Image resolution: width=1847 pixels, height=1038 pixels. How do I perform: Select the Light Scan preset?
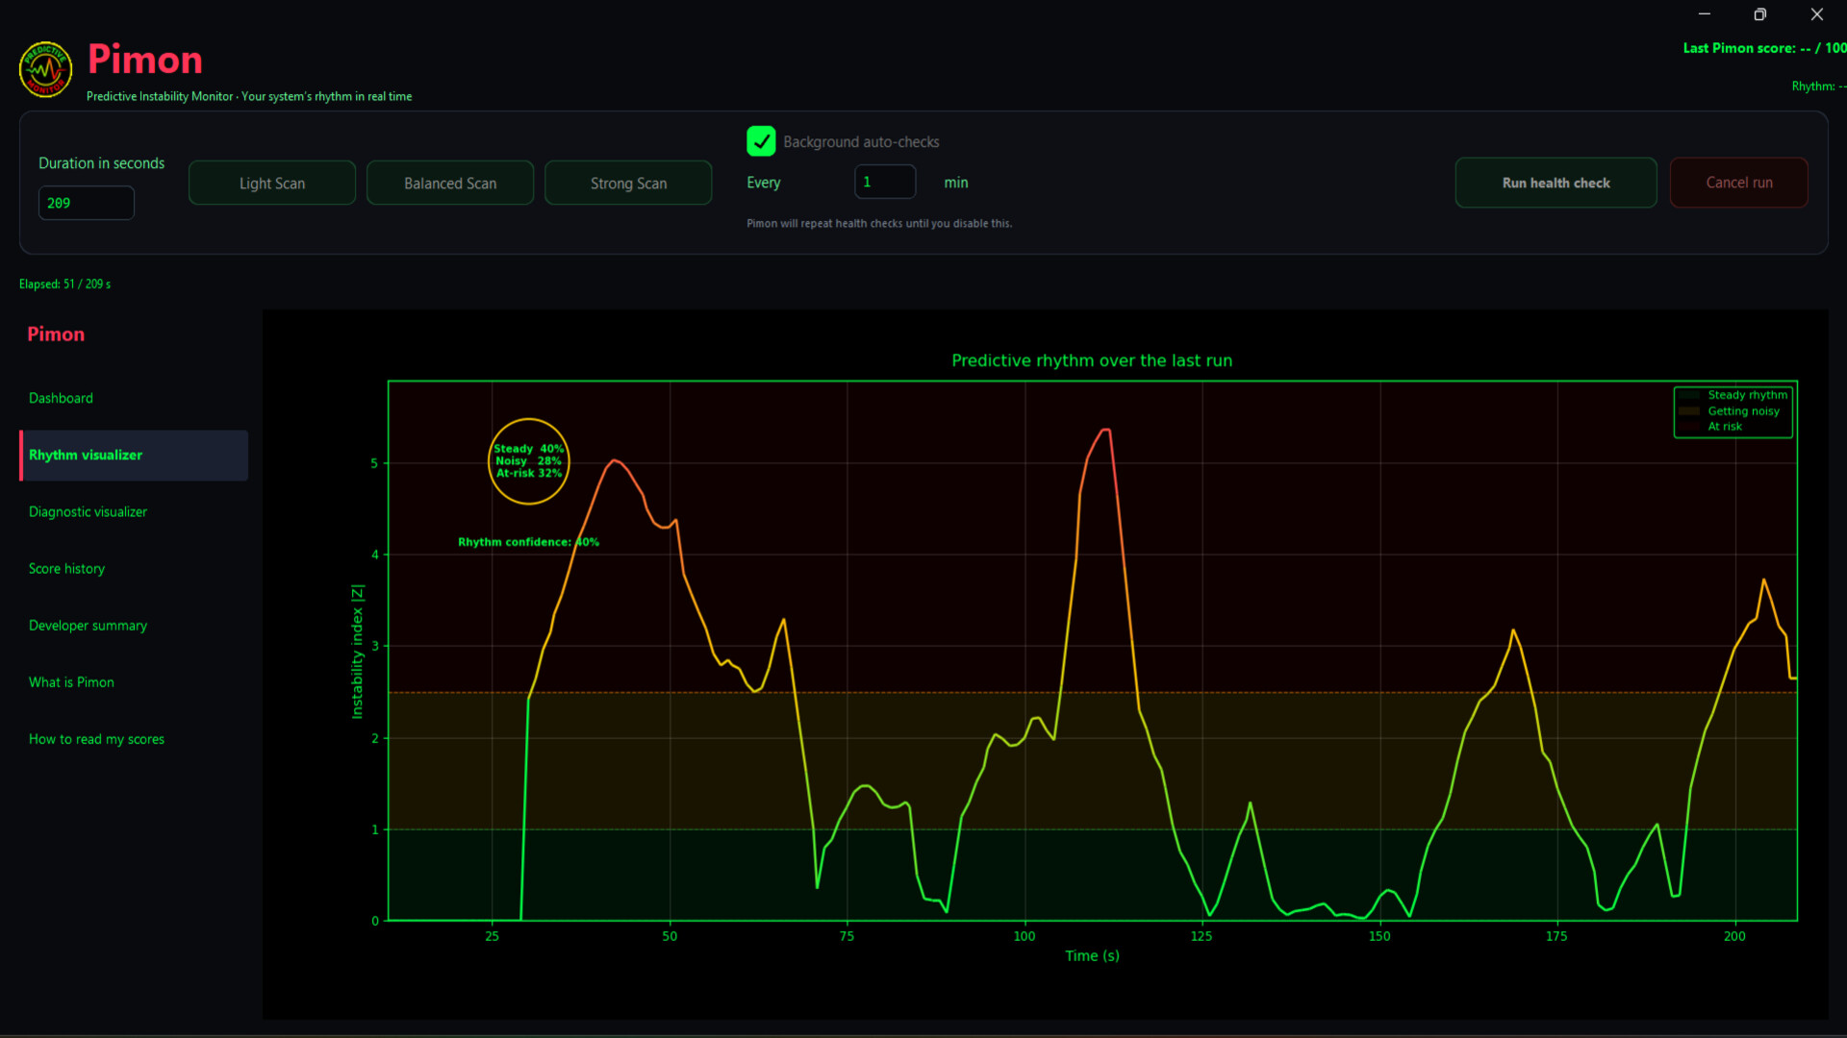click(x=272, y=183)
